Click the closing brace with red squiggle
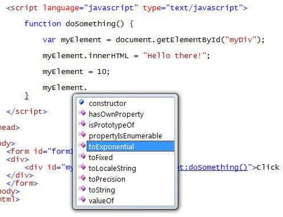The height and width of the screenshot is (217, 283). tap(27, 96)
